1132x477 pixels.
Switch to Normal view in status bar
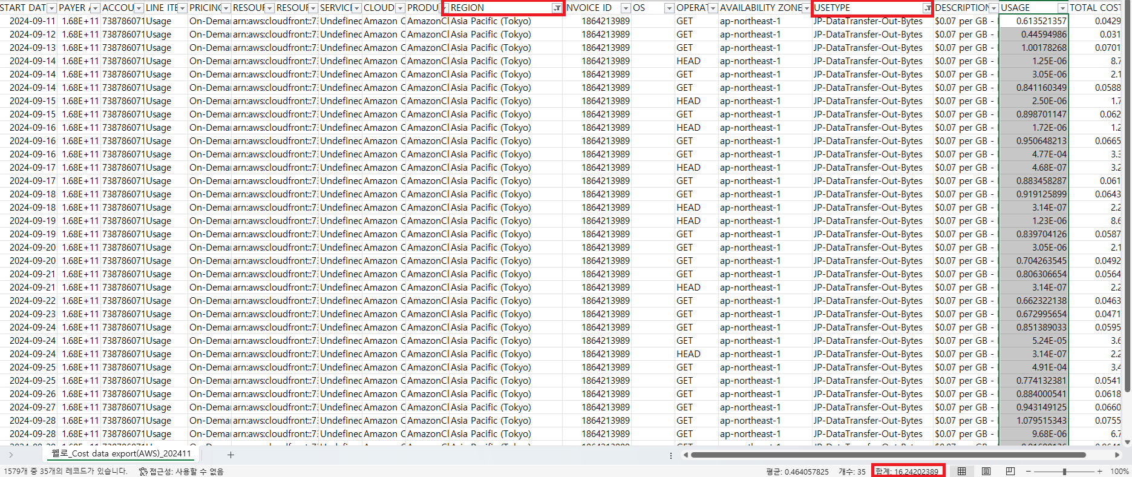coord(961,471)
